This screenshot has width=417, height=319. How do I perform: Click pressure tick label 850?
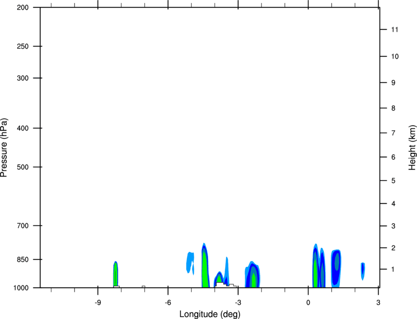tap(23, 259)
